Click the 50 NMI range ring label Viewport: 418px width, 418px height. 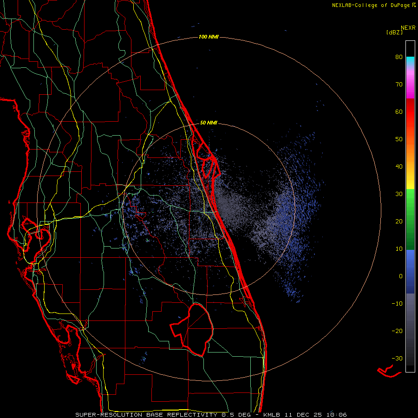[x=209, y=123]
